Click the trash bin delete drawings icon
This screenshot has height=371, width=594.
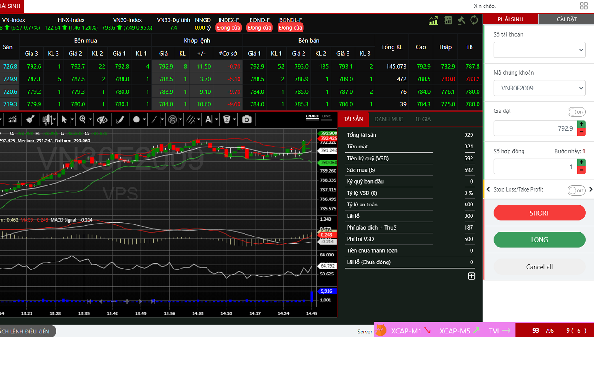pos(227,120)
